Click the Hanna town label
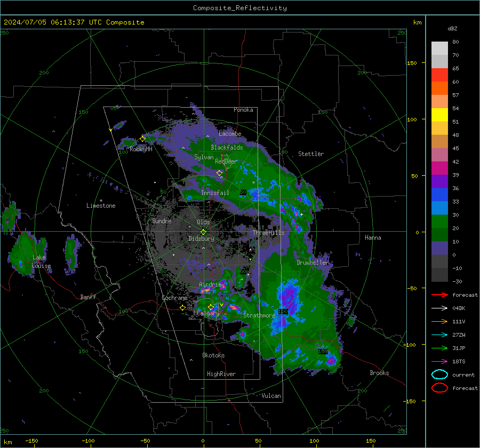The image size is (480, 448). pyautogui.click(x=373, y=238)
